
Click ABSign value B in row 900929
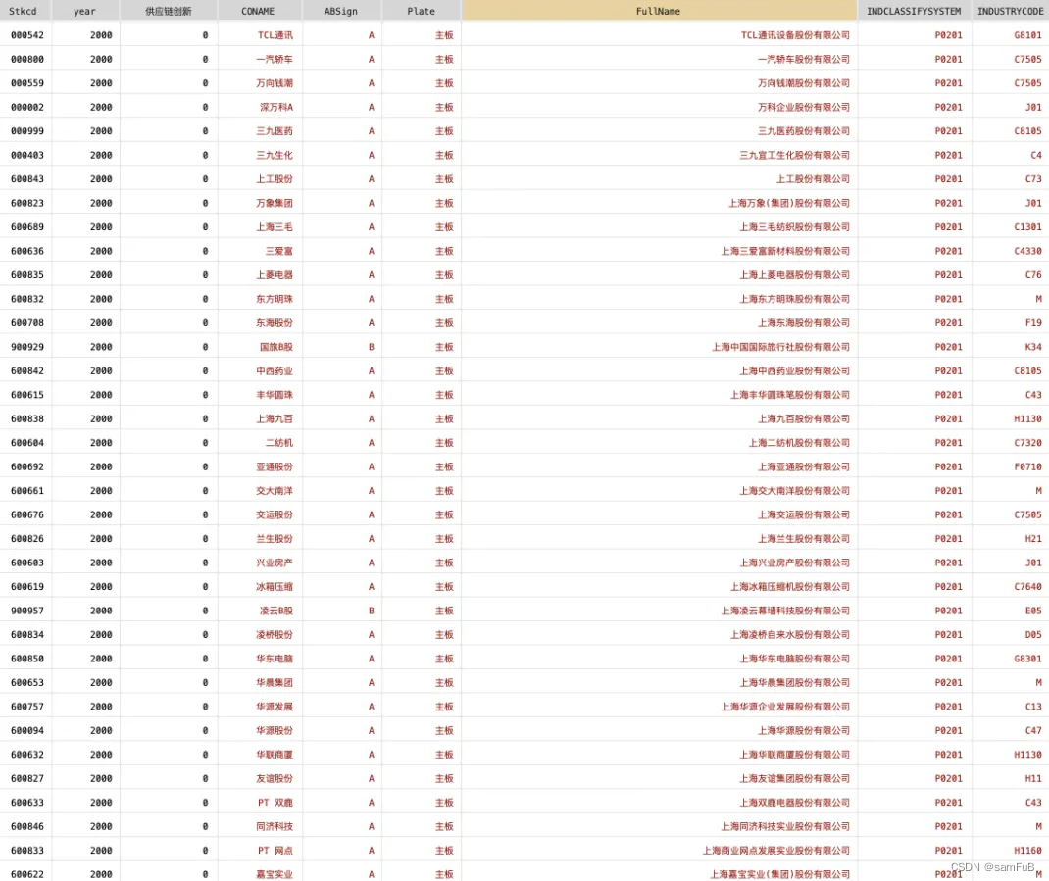point(372,347)
